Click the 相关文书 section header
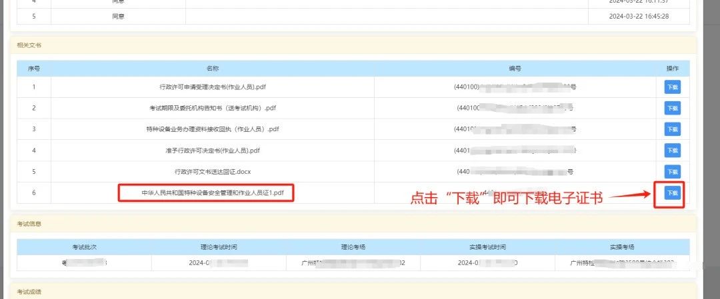Screen dimensions: 720x299 pyautogui.click(x=29, y=45)
